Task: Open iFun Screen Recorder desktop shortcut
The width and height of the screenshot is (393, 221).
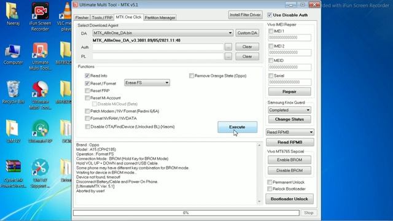Action: pos(40,17)
